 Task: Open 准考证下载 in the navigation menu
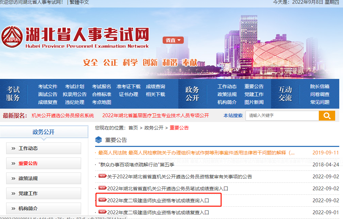128,86
